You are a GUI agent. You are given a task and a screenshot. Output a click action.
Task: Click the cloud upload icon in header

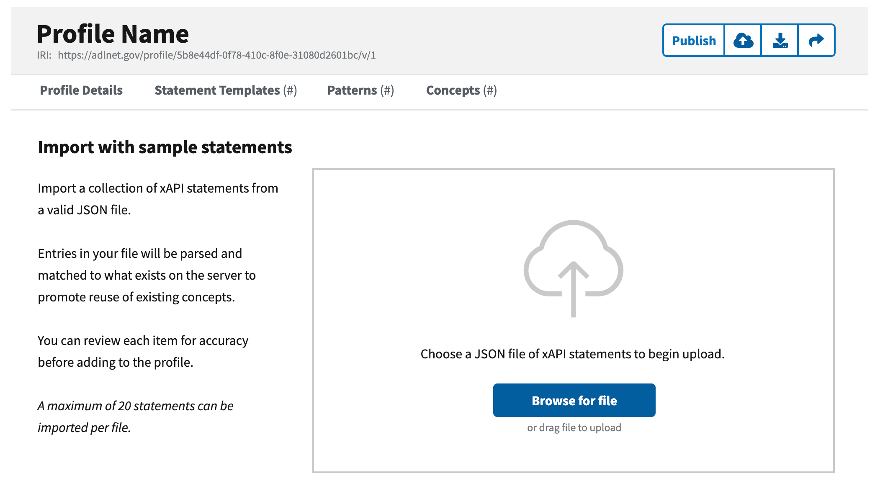point(743,41)
